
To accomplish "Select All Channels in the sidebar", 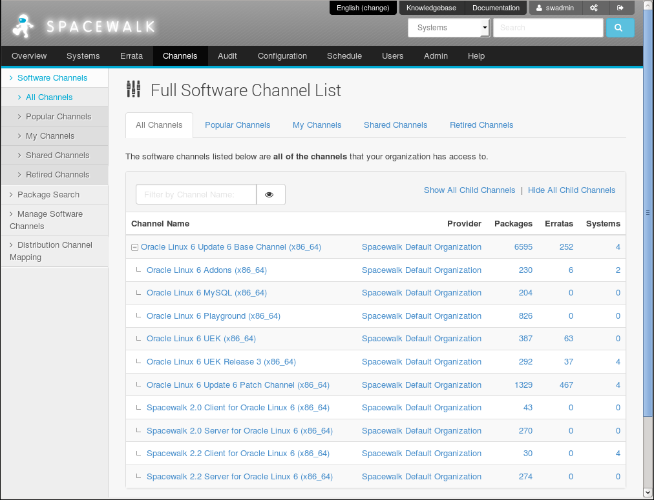I will pyautogui.click(x=49, y=97).
